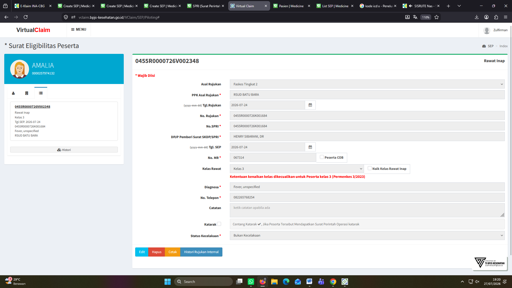Open the Windows Start menu
This screenshot has width=512, height=288.
[167, 282]
